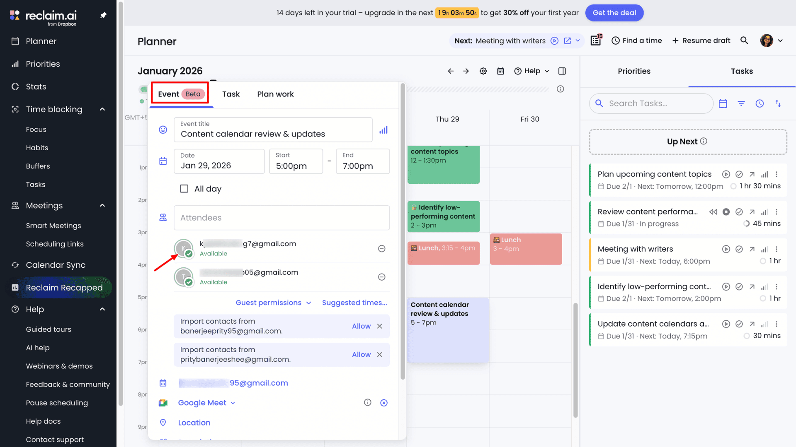Toggle the side panel layout icon
The width and height of the screenshot is (796, 447).
[x=562, y=71]
